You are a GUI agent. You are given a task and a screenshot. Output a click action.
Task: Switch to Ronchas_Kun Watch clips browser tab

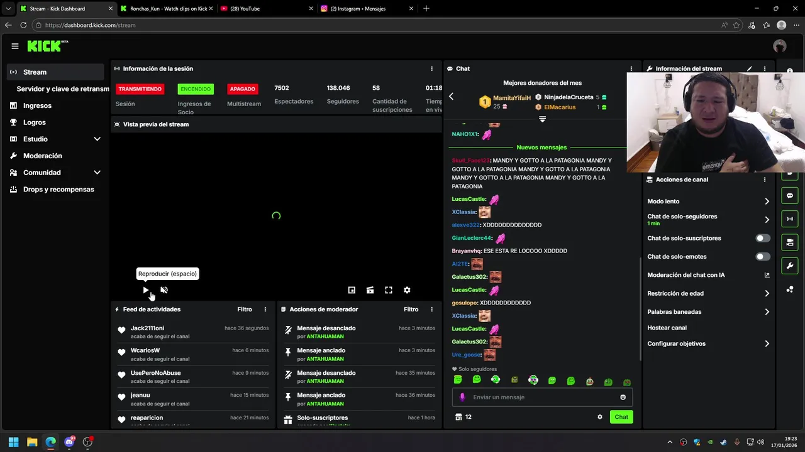167,9
